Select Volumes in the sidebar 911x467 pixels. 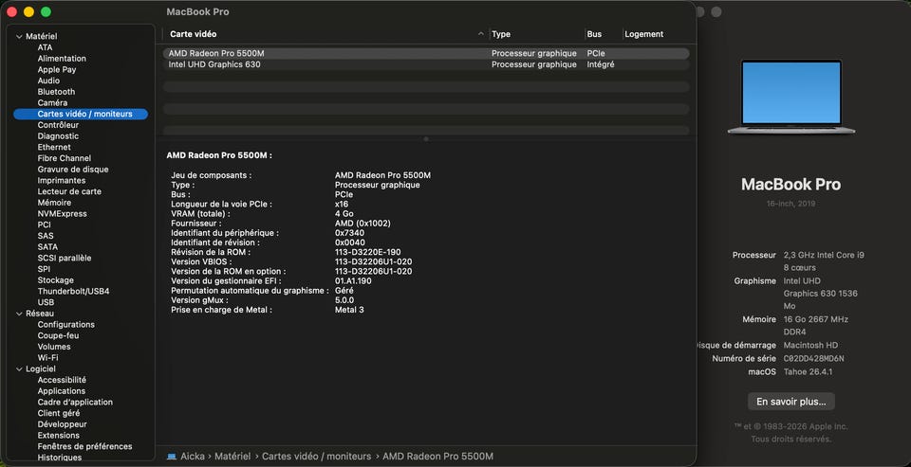(54, 347)
